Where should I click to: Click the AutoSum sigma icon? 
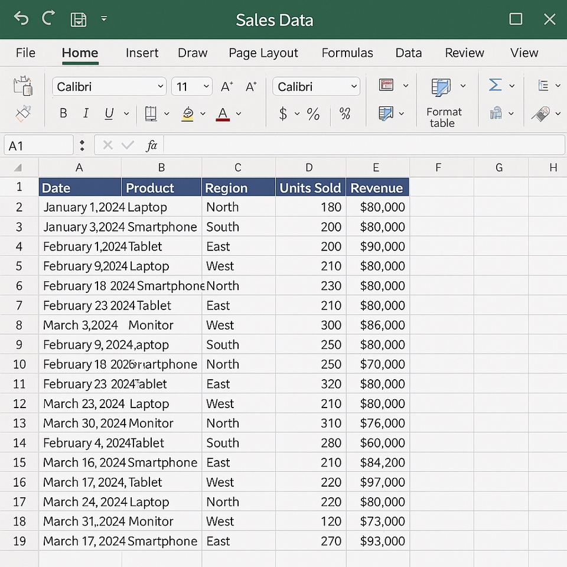point(495,86)
